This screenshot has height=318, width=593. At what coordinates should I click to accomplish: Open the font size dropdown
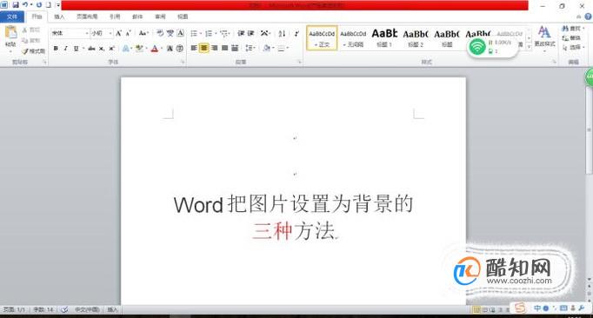coord(102,33)
